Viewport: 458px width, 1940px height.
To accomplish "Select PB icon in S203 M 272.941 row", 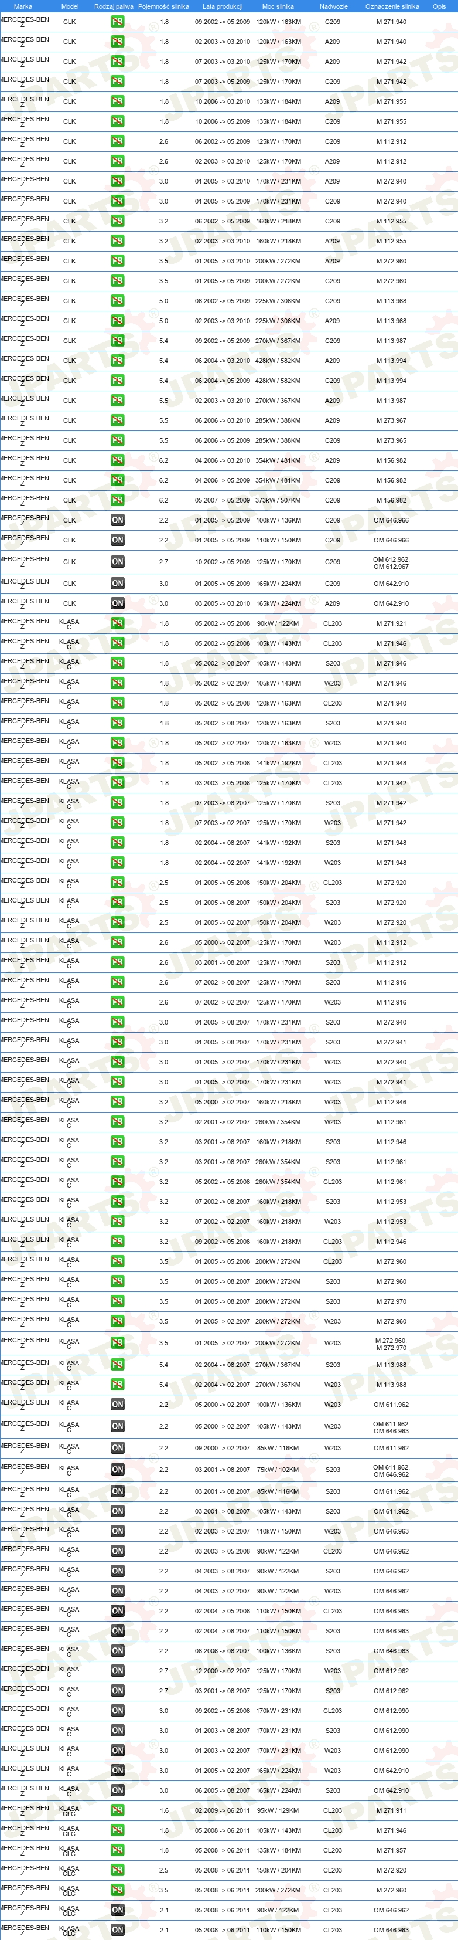I will click(117, 1042).
